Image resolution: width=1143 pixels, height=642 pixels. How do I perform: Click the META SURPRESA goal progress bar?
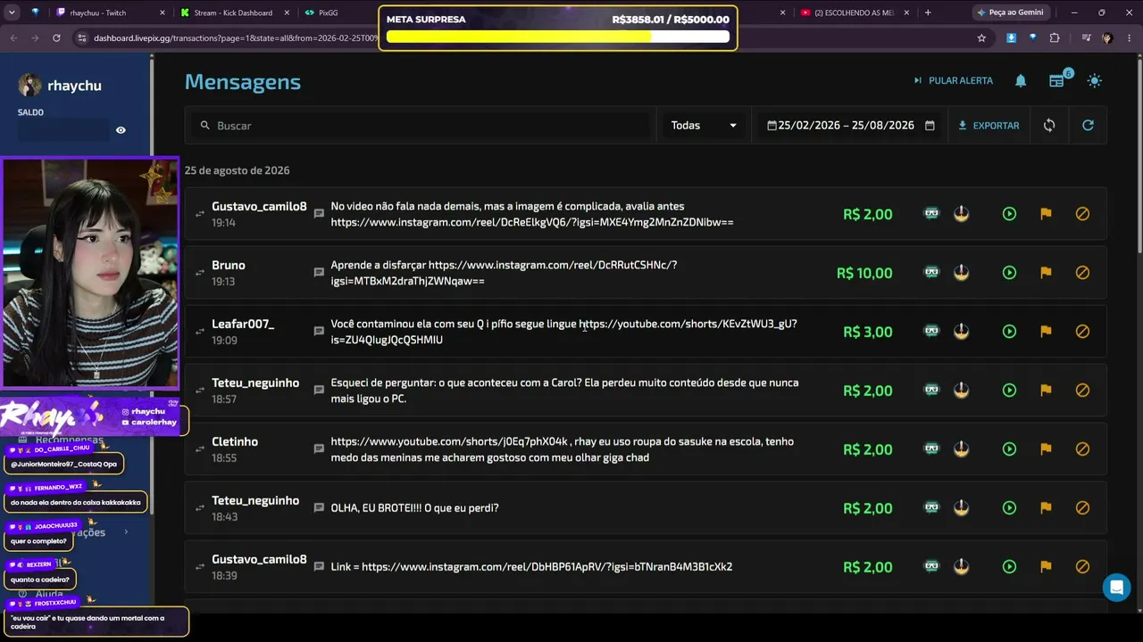[x=558, y=37]
